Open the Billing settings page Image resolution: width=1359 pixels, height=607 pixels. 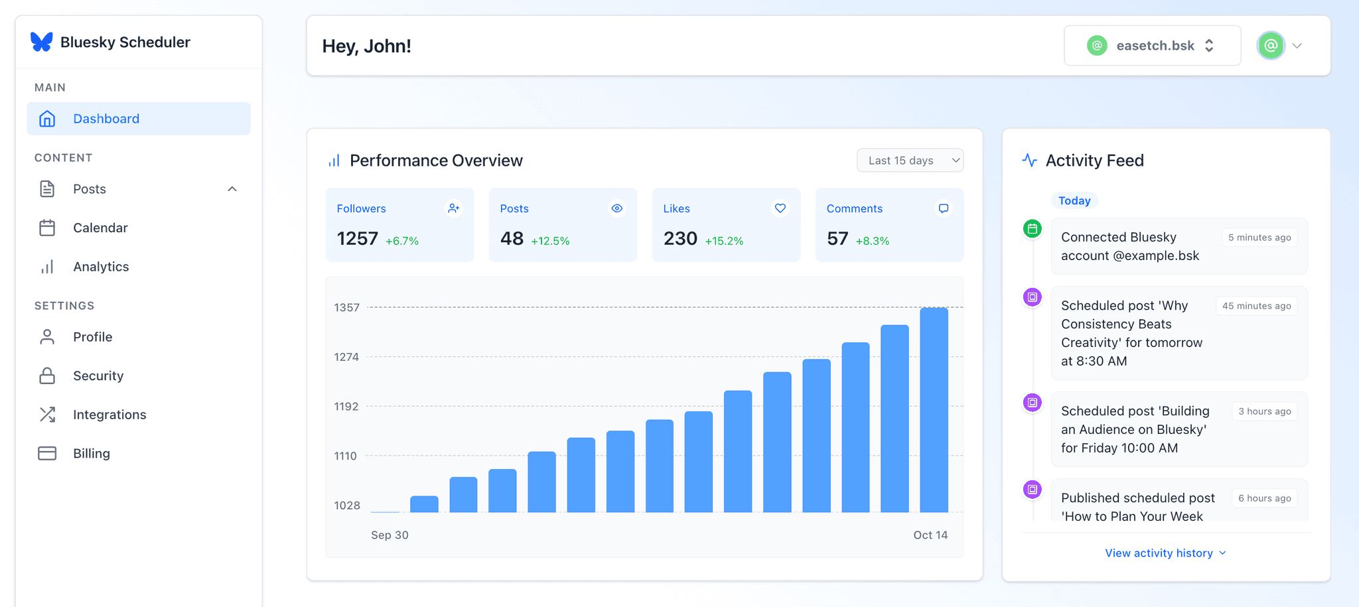tap(92, 454)
